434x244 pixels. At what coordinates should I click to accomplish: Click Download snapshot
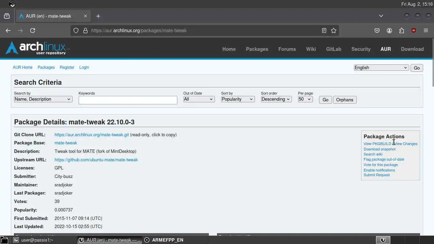379,149
